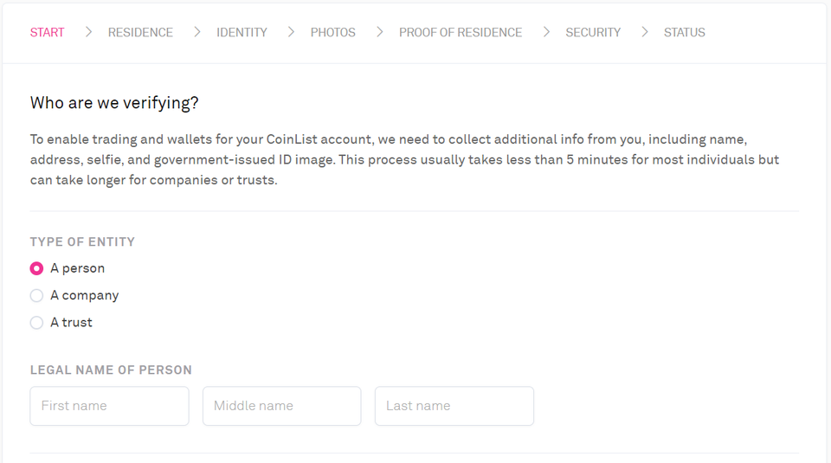
Task: Activate the Last name input box
Action: [x=454, y=406]
